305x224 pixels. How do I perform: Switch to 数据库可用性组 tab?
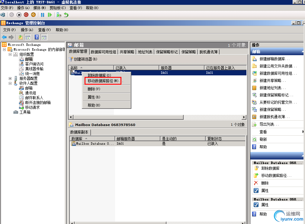pos(103,52)
